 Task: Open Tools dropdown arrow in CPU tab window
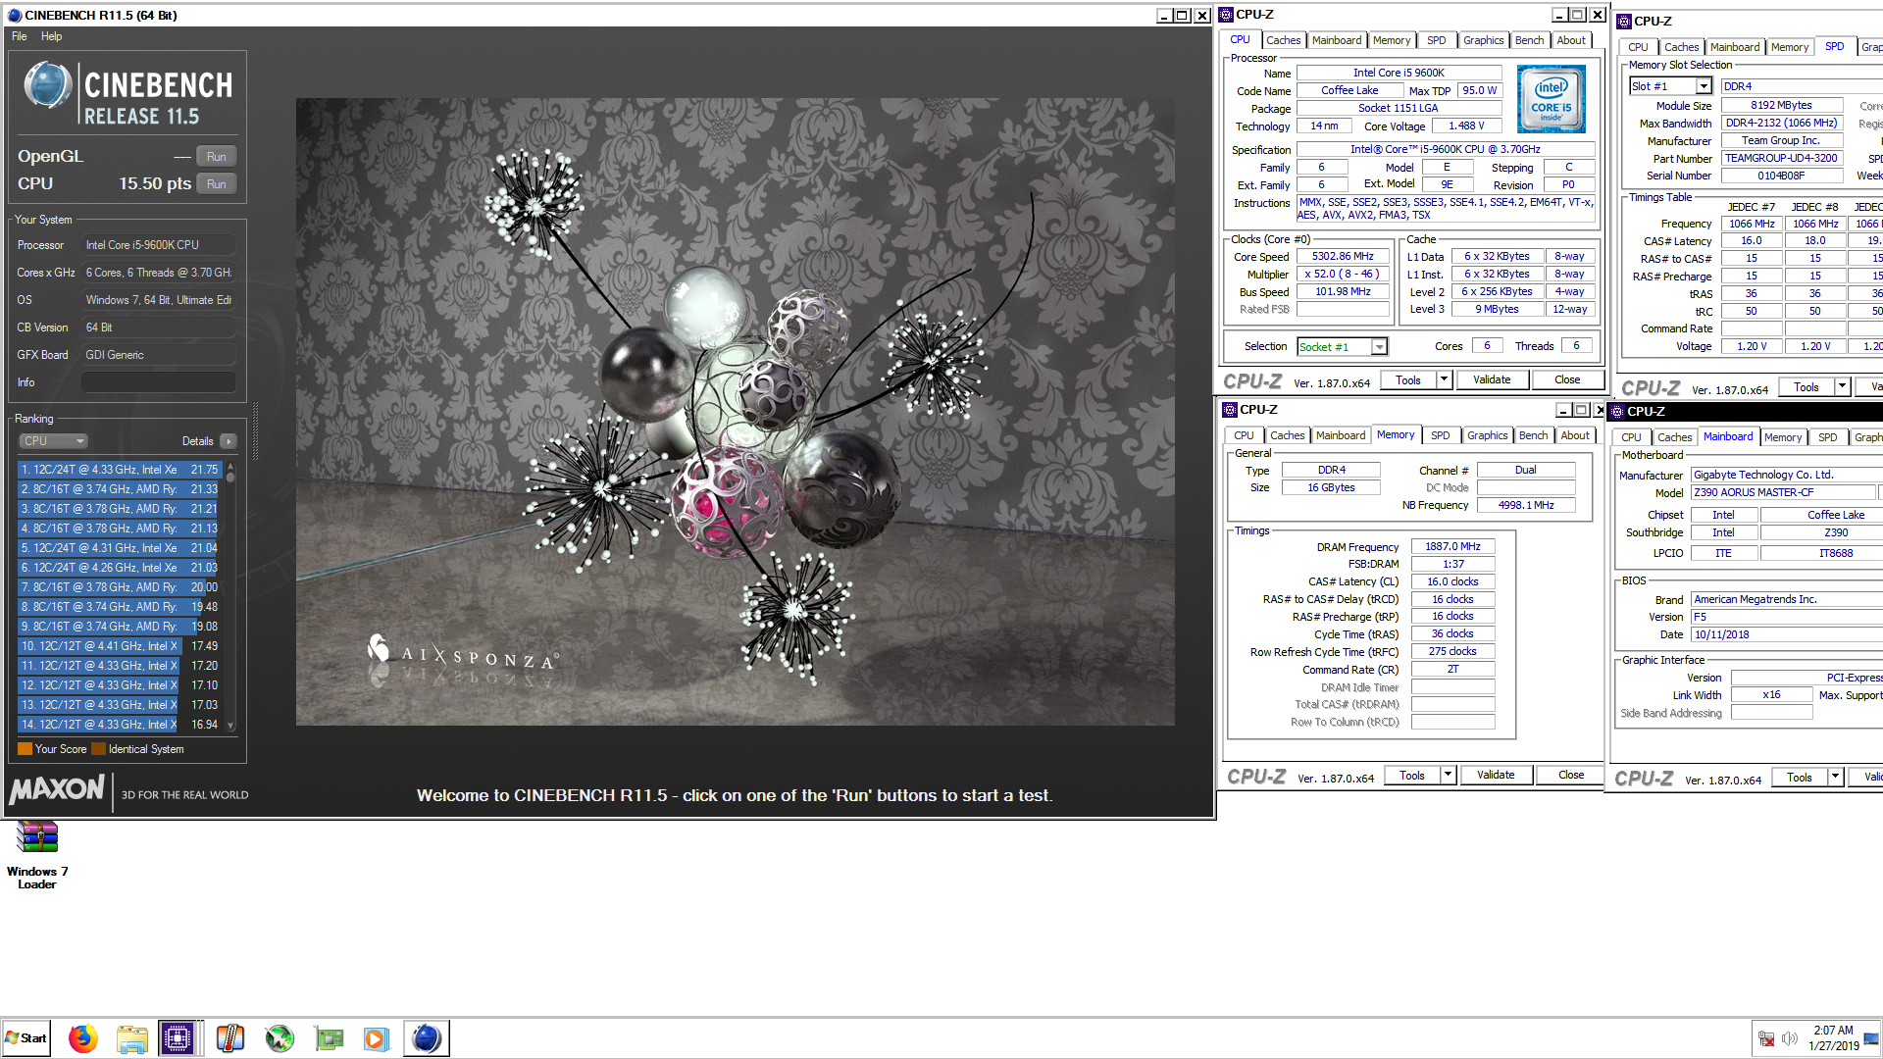point(1444,380)
